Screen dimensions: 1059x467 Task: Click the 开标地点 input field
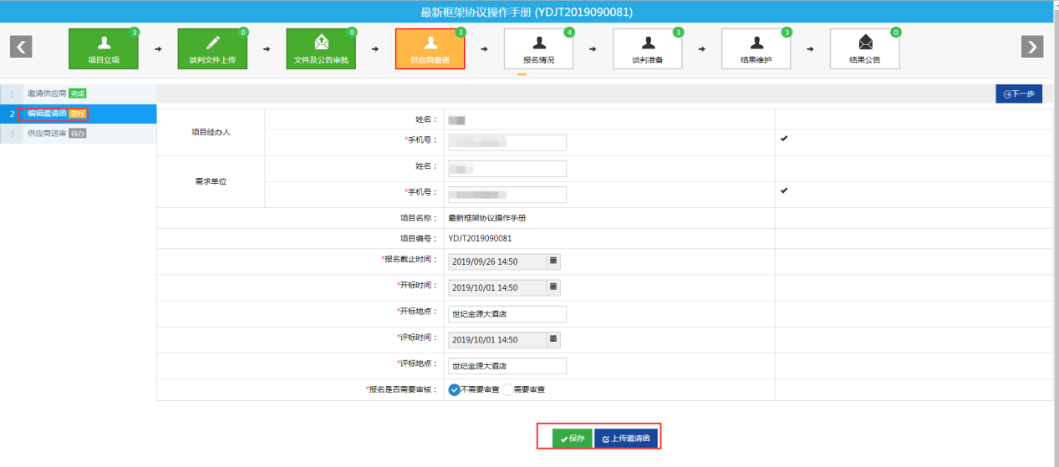pos(507,314)
